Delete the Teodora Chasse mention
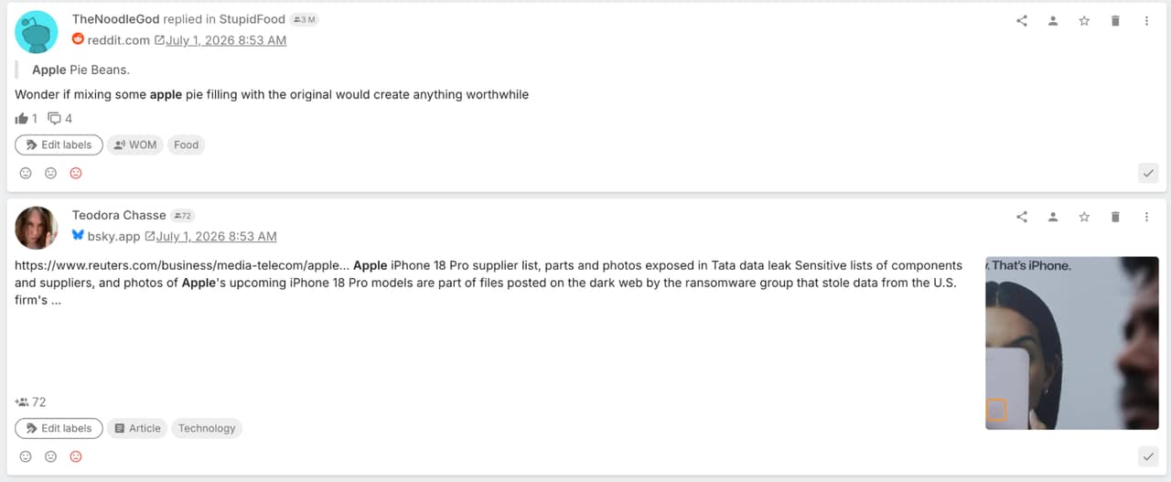The image size is (1171, 482). coord(1115,217)
